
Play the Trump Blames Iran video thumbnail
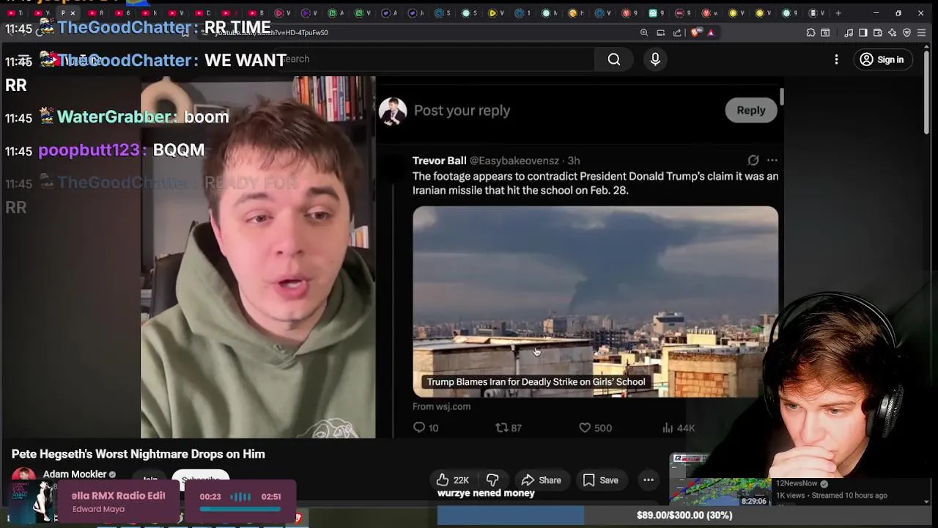click(x=595, y=301)
